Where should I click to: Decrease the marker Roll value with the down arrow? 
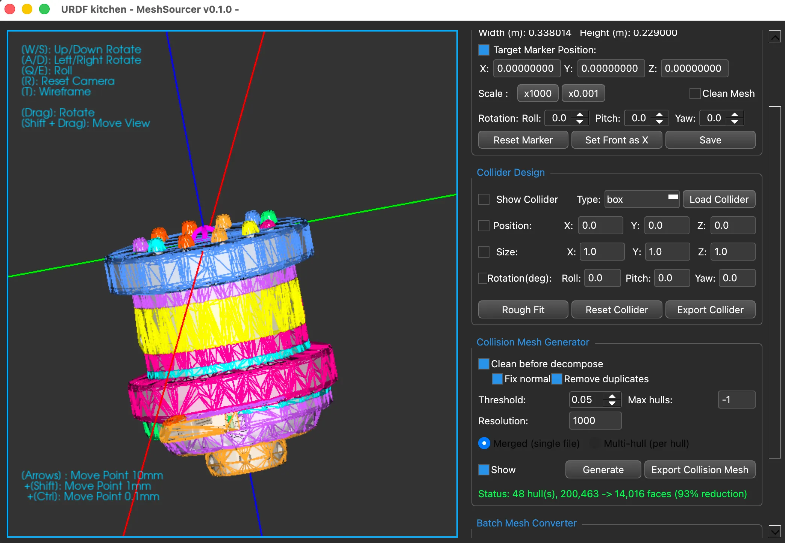coord(580,122)
